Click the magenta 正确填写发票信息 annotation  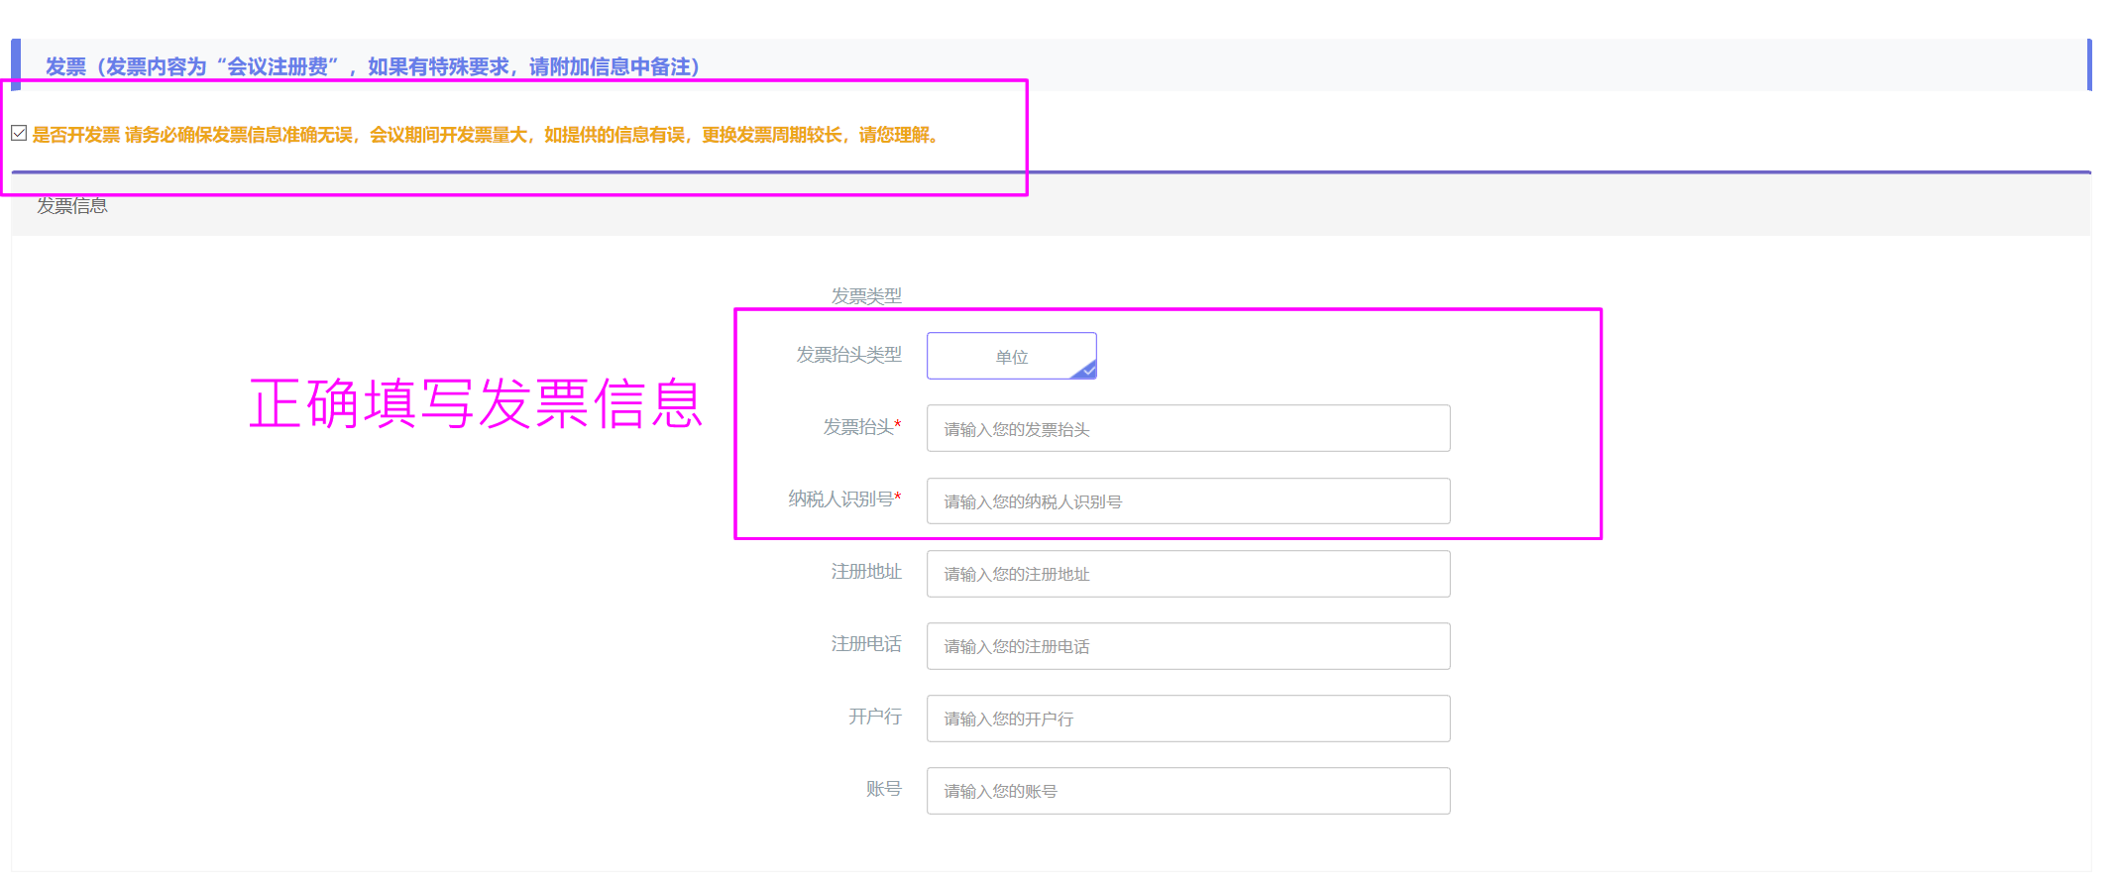[x=476, y=404]
